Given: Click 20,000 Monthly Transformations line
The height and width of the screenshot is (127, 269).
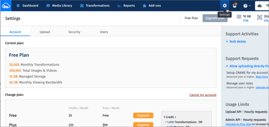Looking at the screenshot, I should (x=34, y=65).
